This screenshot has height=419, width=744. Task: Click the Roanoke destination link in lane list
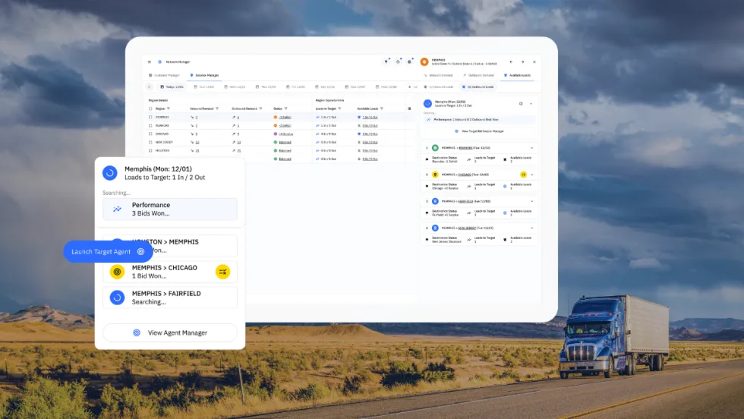tap(465, 148)
